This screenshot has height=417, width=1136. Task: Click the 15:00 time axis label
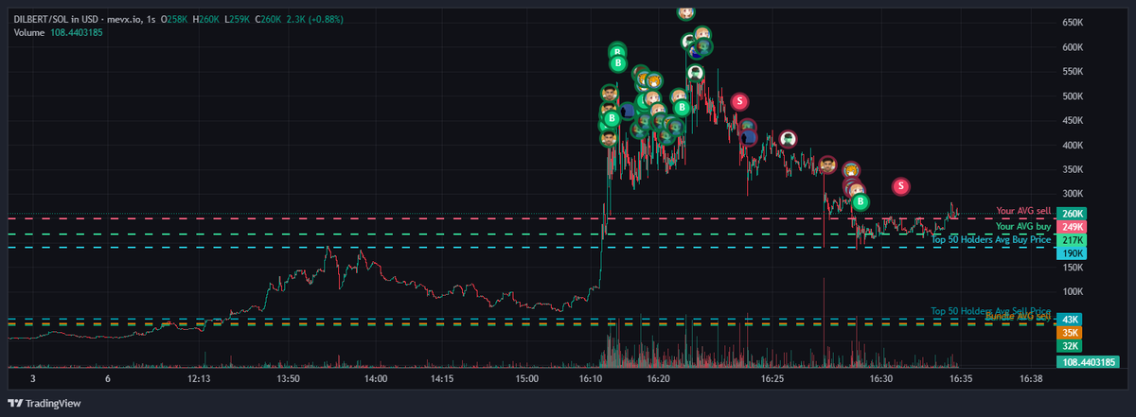point(527,378)
